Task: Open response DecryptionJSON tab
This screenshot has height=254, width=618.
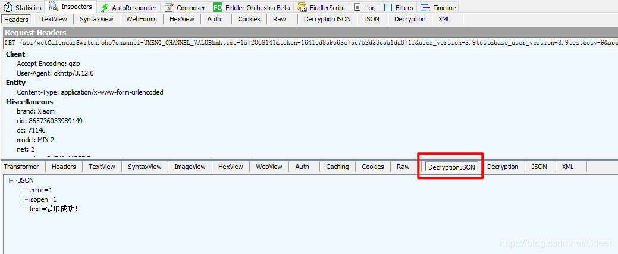Action: coord(451,167)
